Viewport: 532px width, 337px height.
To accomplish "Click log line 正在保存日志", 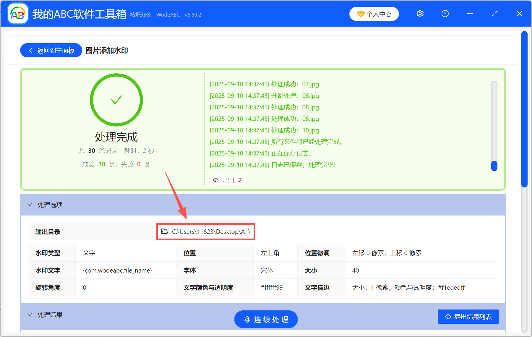I will pyautogui.click(x=261, y=153).
